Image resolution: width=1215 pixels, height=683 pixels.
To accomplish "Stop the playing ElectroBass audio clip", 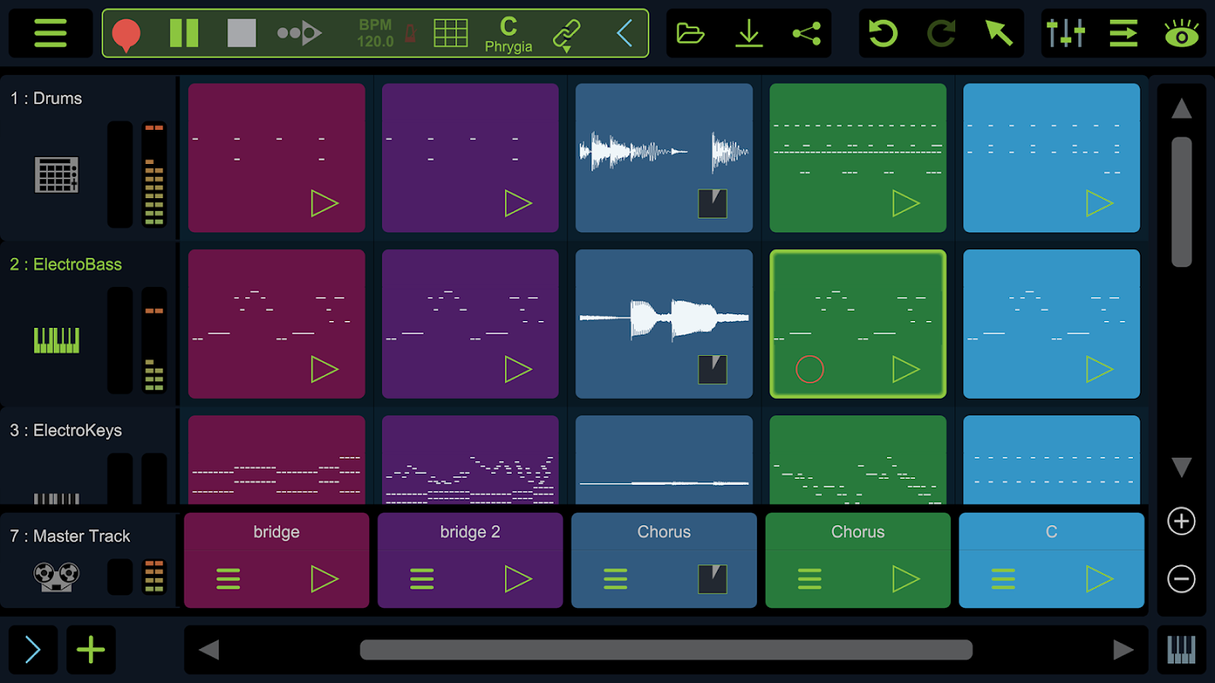I will click(x=713, y=369).
